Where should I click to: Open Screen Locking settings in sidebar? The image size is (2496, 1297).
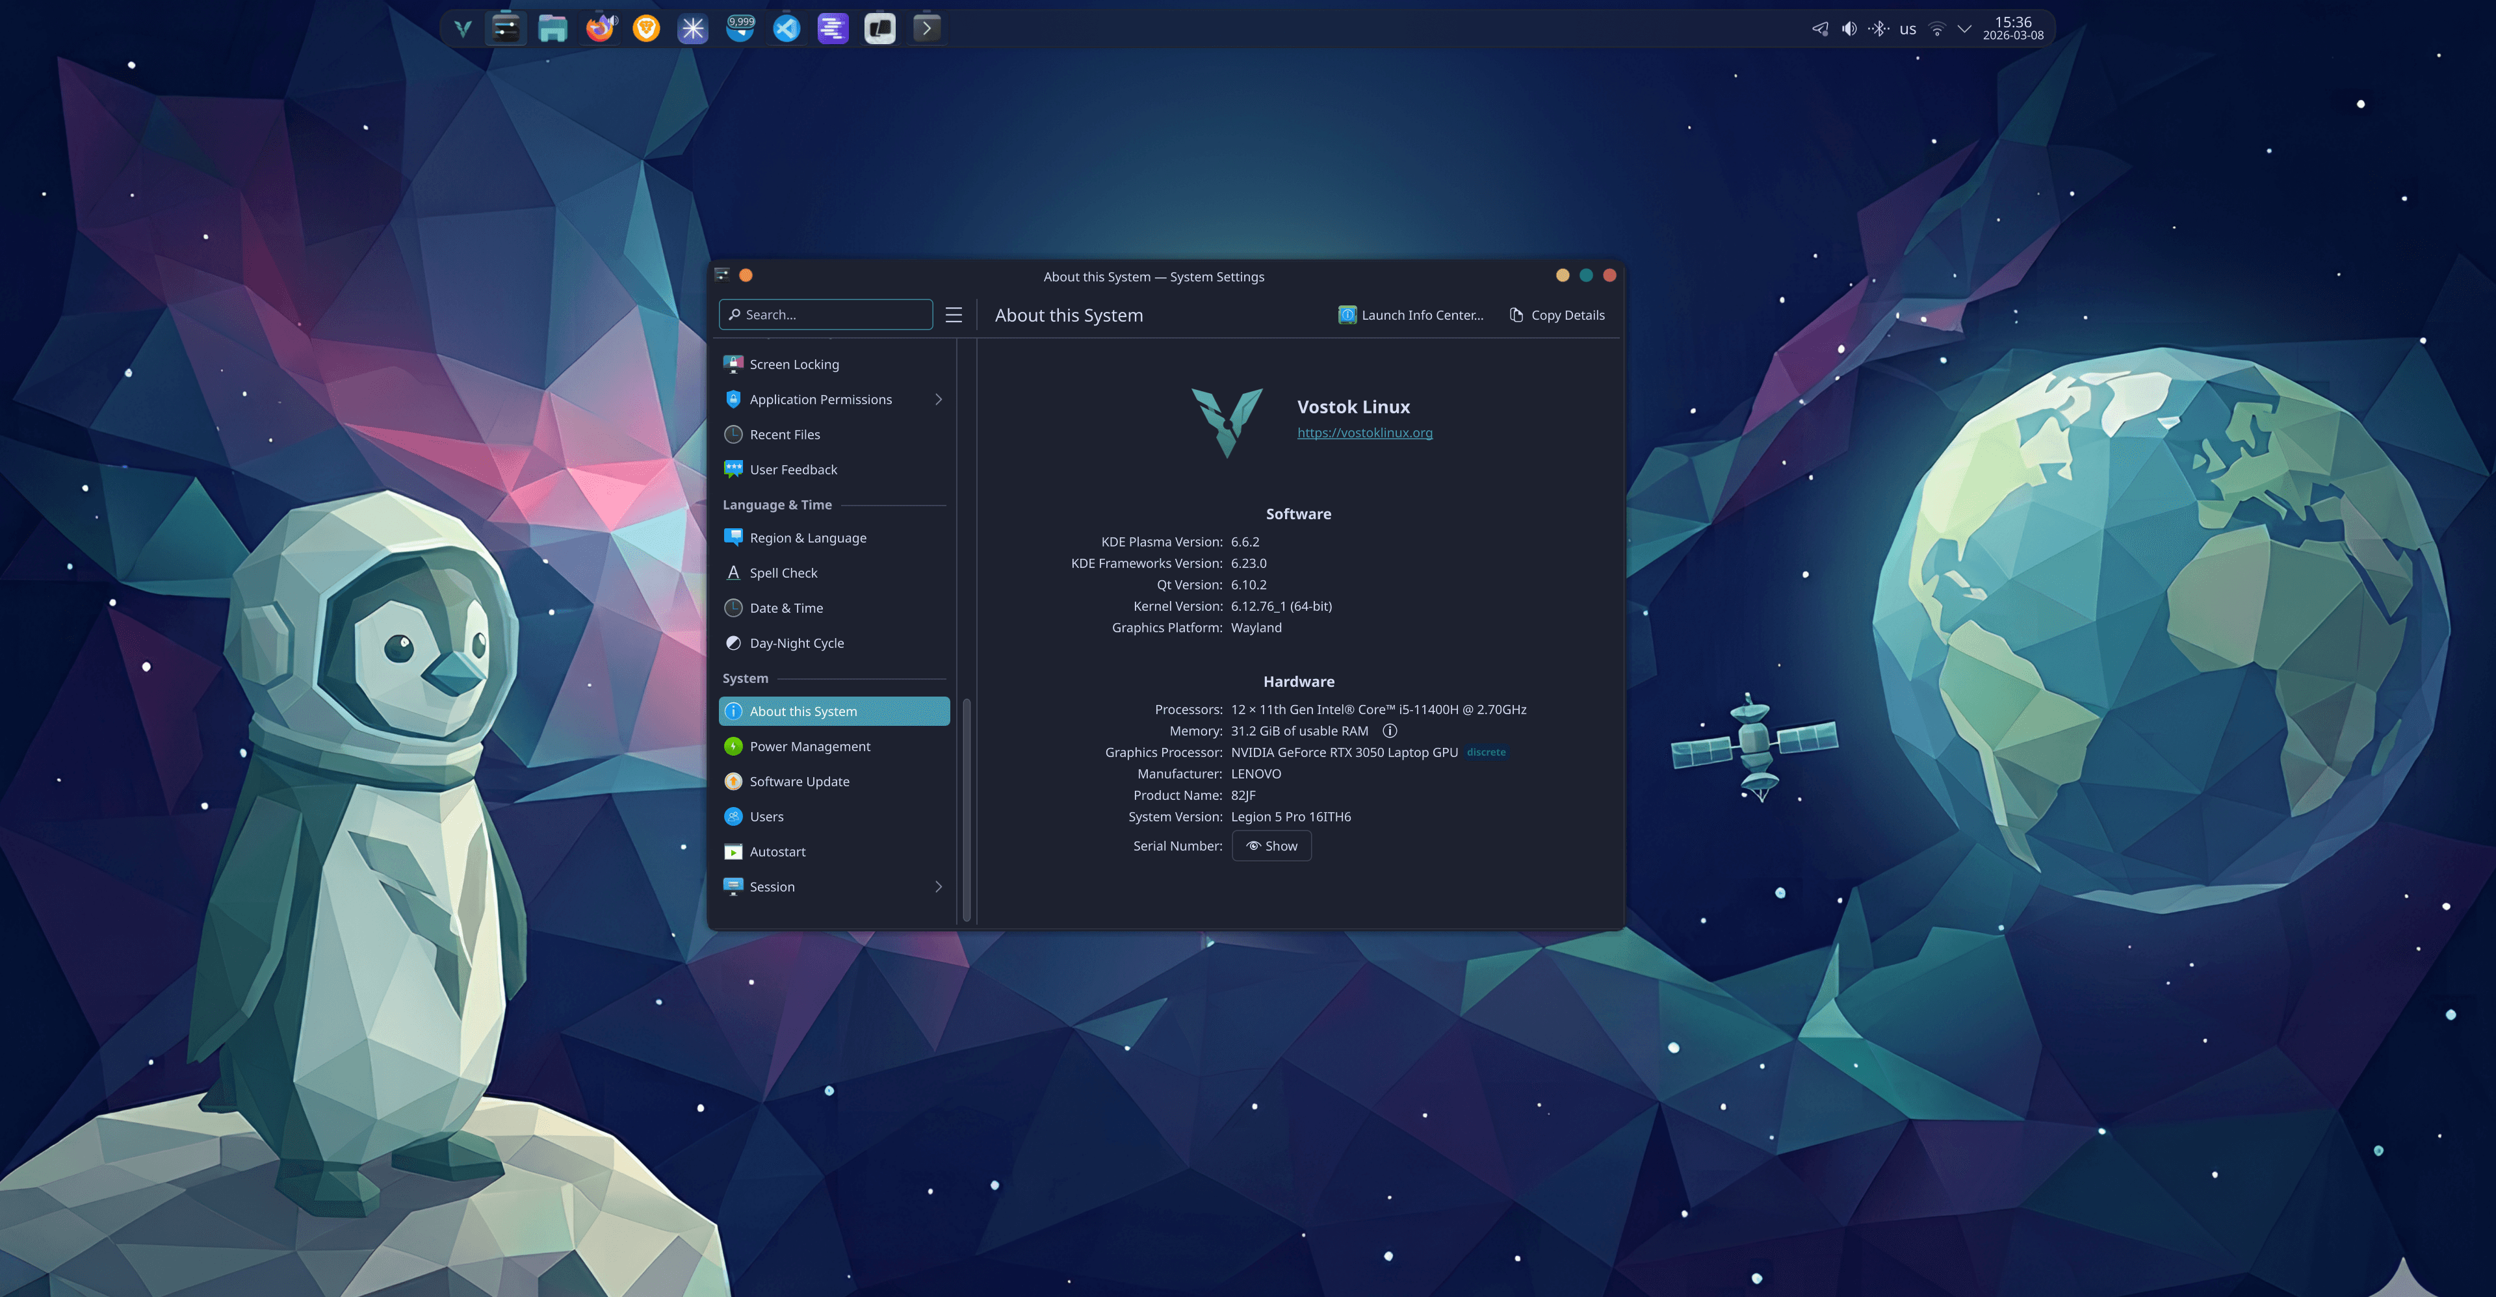pyautogui.click(x=794, y=363)
